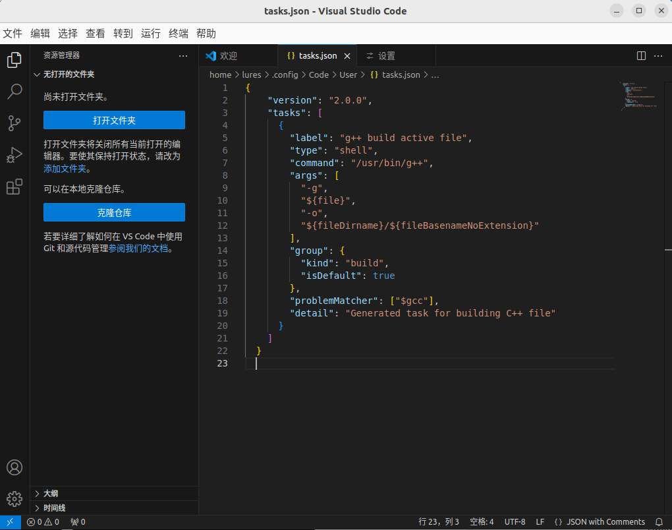Viewport: 672px width, 530px height.
Task: Open the 选择 (Selection) menu
Action: 68,34
